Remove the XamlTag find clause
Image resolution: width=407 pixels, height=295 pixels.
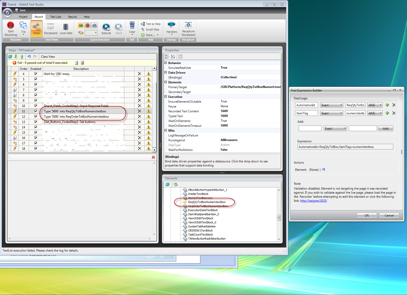pyautogui.click(x=394, y=113)
